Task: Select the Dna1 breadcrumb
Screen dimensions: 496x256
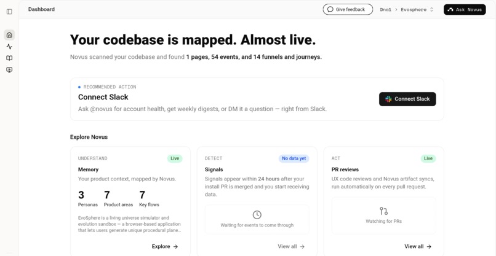Action: [x=386, y=9]
